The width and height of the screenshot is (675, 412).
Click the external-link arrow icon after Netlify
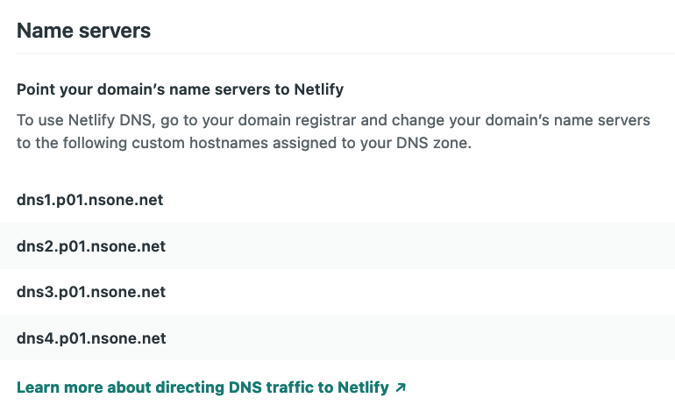pyautogui.click(x=401, y=387)
